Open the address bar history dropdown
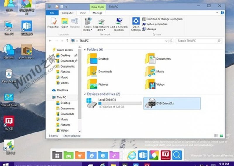Viewport: 234px width, 166px height. tap(166, 41)
